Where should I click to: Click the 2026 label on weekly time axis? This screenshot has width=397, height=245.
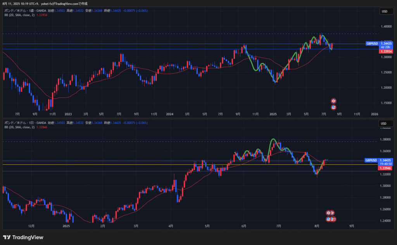click(x=375, y=114)
